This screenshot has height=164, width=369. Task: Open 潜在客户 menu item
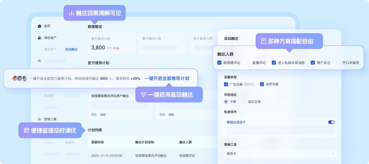click(x=50, y=38)
